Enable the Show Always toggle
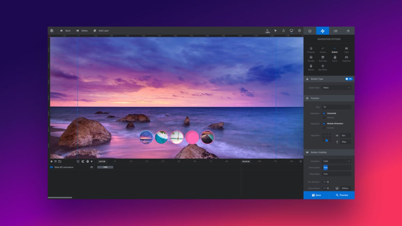Screen dimensions: 402x226 (x=326, y=188)
